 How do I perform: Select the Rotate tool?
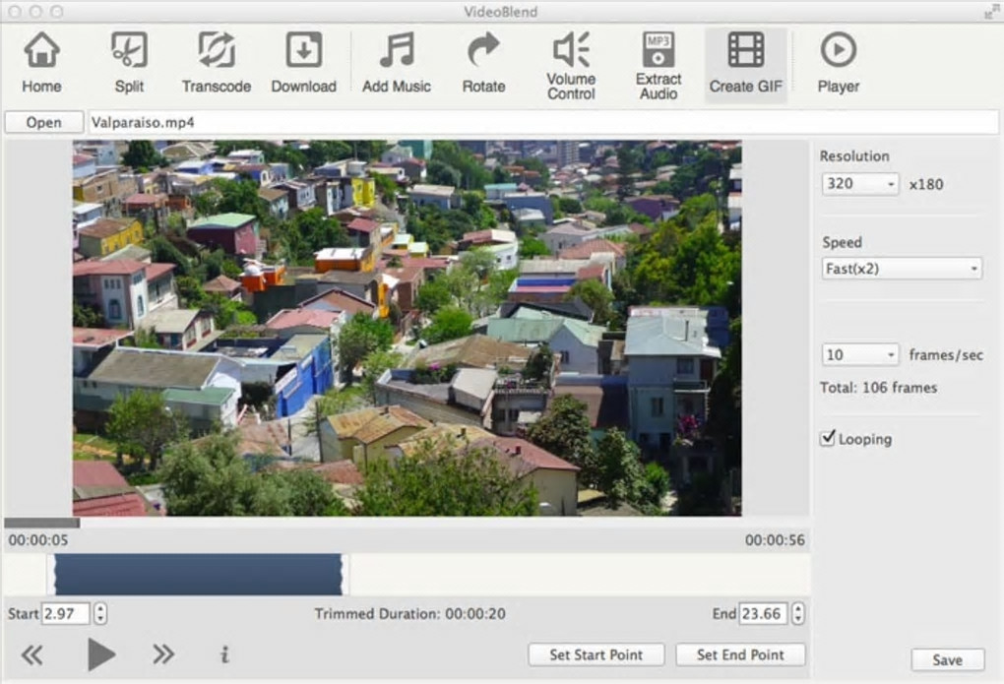tap(483, 64)
